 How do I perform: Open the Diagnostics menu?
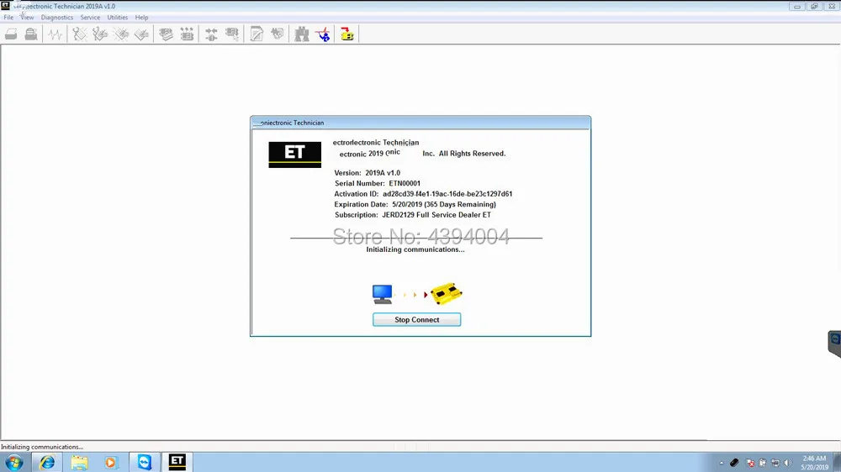tap(57, 17)
